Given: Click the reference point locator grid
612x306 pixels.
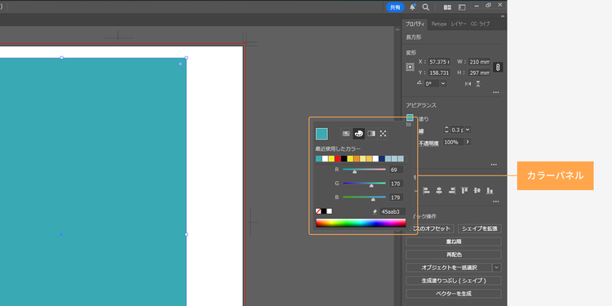Looking at the screenshot, I should [410, 67].
